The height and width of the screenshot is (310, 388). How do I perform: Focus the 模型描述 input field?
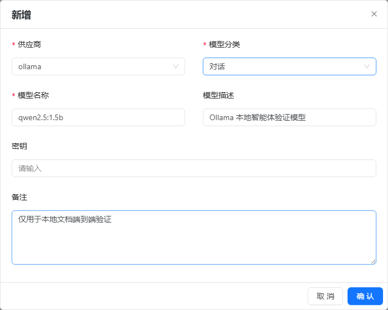[289, 117]
